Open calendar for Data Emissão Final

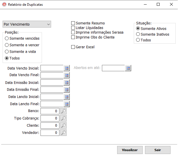[67, 90]
